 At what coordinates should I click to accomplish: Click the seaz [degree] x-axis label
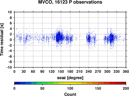(70, 78)
